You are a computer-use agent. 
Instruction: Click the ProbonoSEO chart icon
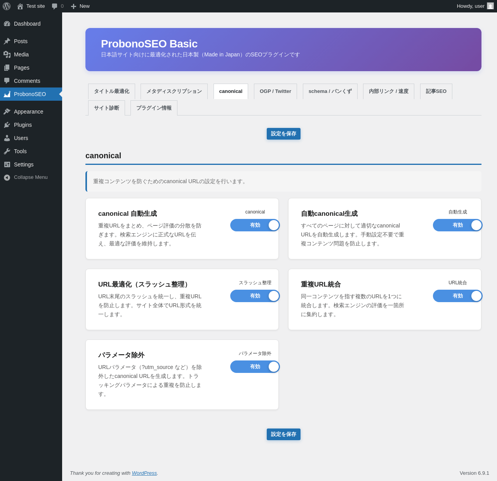tap(7, 94)
